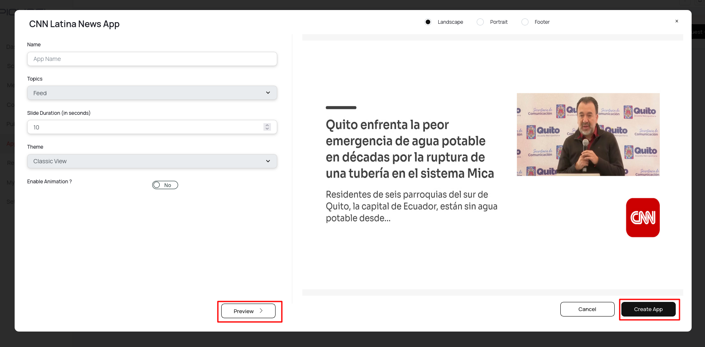The height and width of the screenshot is (347, 705).
Task: Click the summary text 'Residentes de seis parroquias'
Action: [x=411, y=206]
